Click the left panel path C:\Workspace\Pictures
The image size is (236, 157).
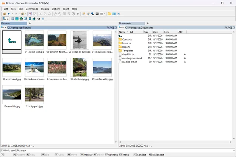(20, 28)
